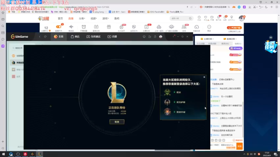
Task: Open car icon in streamer toolbar
Action: click(159, 27)
